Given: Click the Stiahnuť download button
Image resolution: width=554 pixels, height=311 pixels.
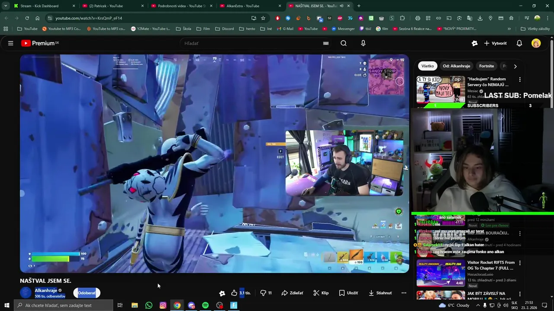Looking at the screenshot, I should [x=380, y=293].
